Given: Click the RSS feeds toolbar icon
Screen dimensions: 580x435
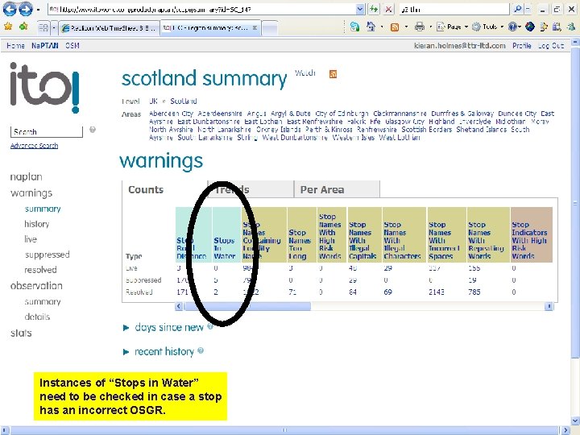Looking at the screenshot, I should tap(395, 27).
